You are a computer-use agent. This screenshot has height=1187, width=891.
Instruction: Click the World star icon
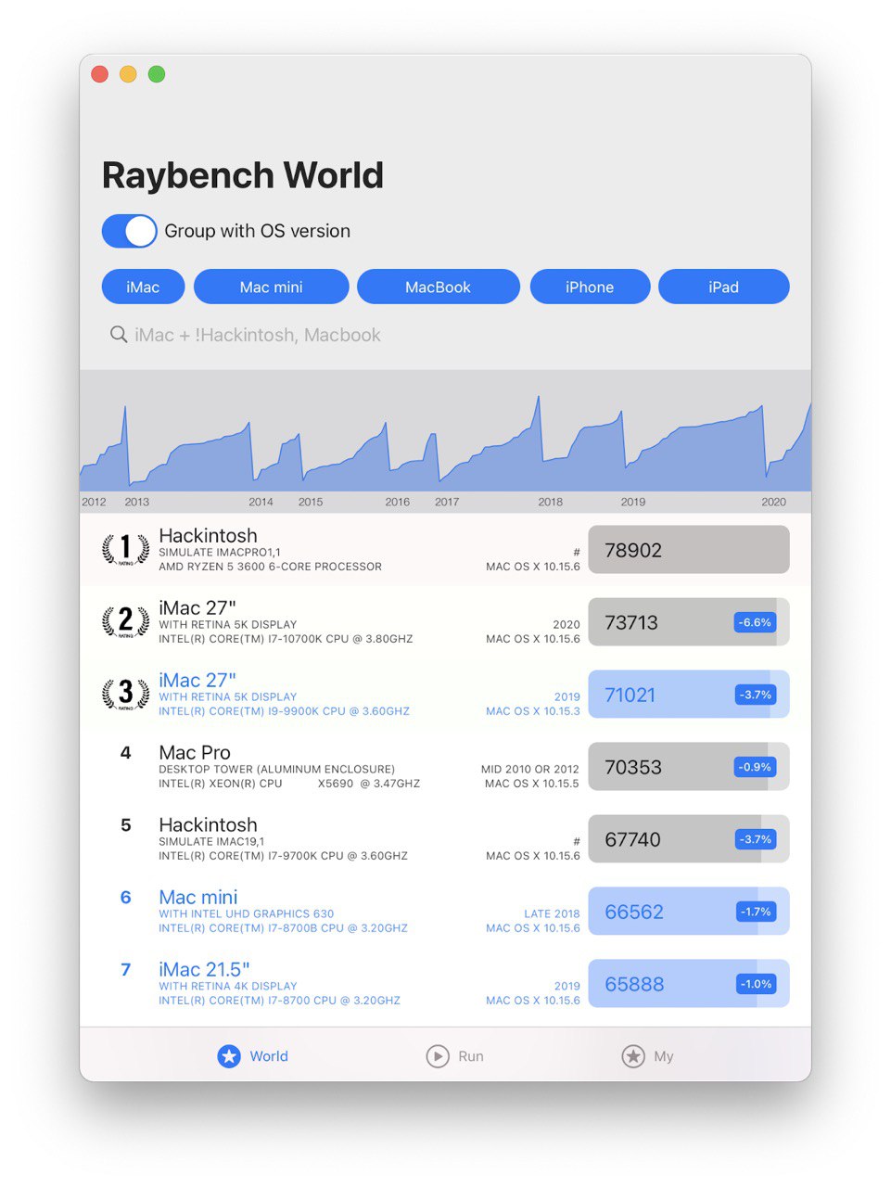229,1056
